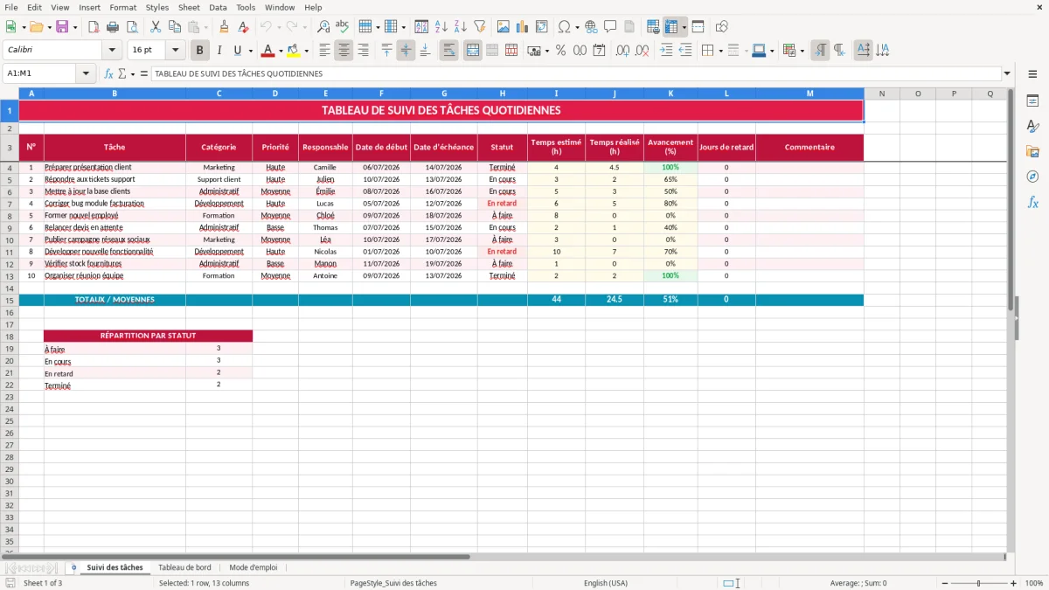
Task: Click the TOTAUX / MOYENNES cell
Action: tap(115, 300)
